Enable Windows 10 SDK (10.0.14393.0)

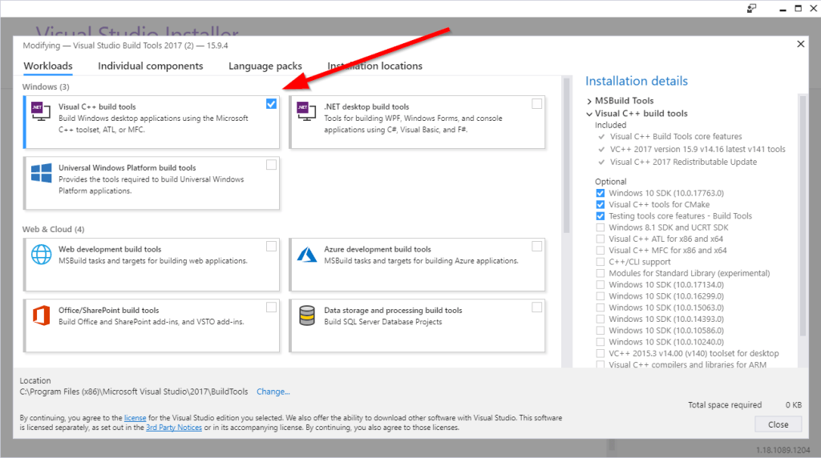click(x=600, y=319)
